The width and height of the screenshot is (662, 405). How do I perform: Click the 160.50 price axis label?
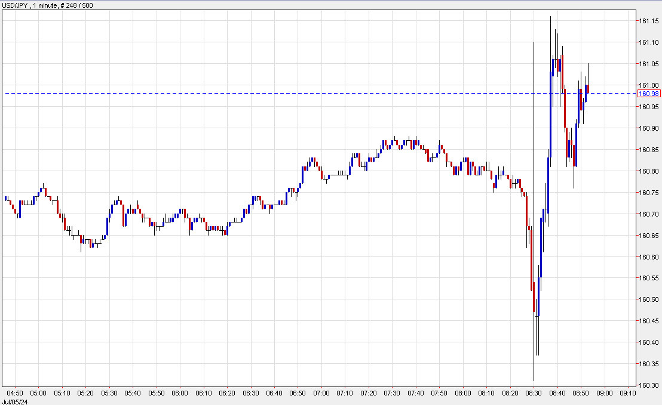[x=648, y=299]
